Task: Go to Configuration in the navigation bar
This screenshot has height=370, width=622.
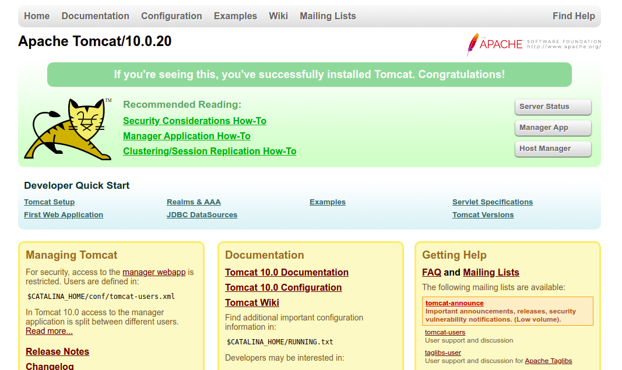Action: pos(171,16)
